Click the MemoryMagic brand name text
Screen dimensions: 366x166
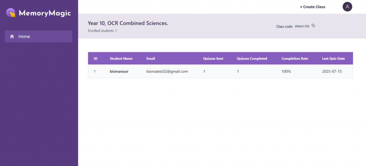coord(45,13)
